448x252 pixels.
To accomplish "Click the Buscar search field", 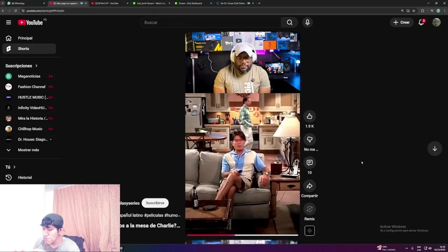I will tap(211, 22).
